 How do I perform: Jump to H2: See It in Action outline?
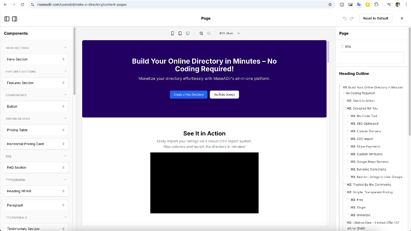[361, 101]
